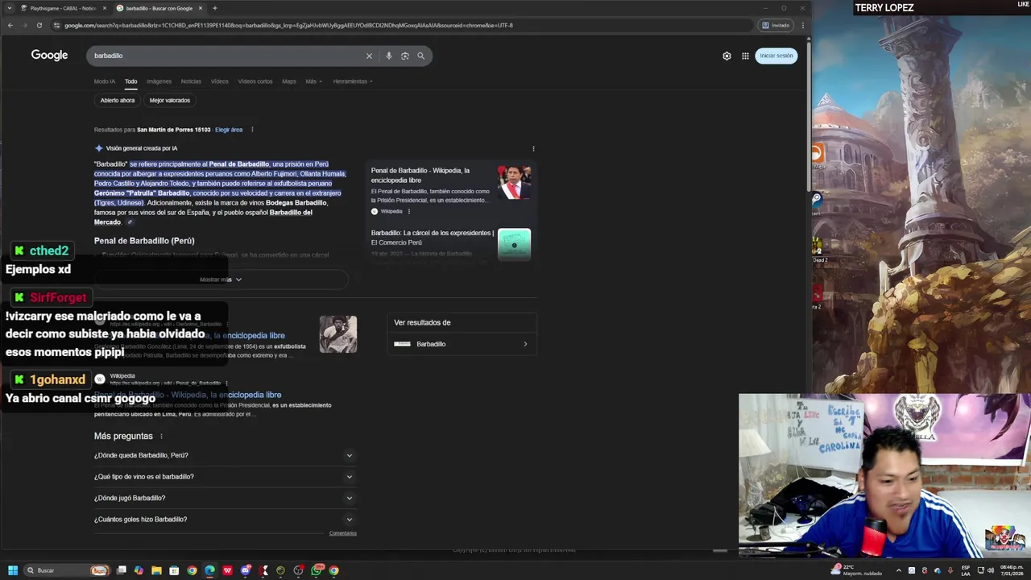Click the Iniciar sesión button
This screenshot has height=580, width=1031.
point(776,56)
